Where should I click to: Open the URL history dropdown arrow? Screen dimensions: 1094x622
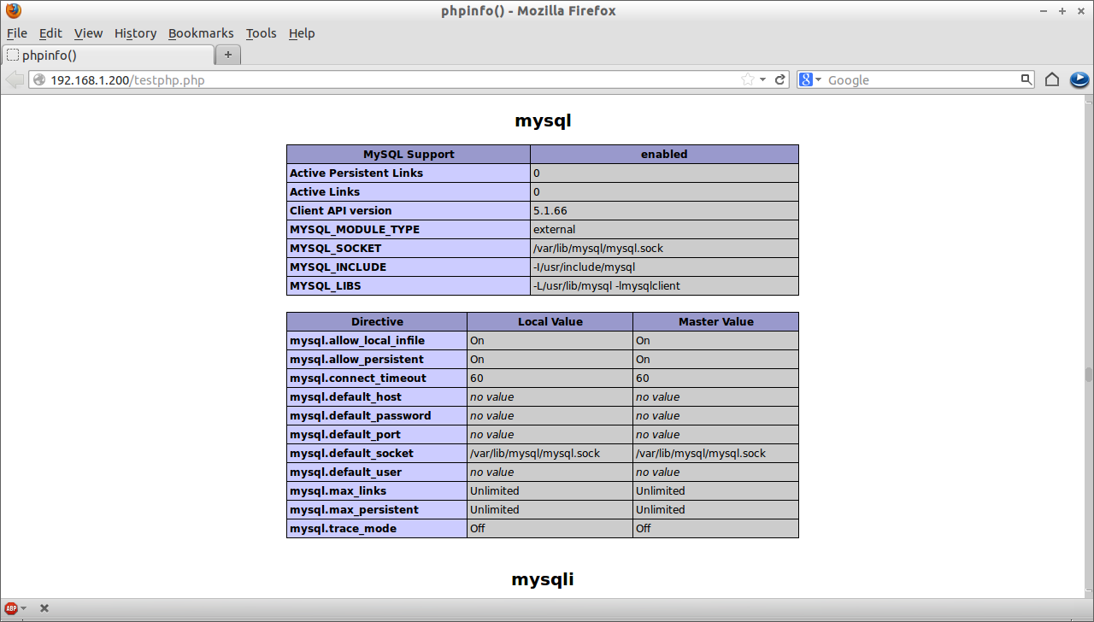point(762,79)
